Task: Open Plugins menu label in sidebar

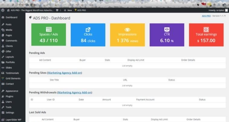Action: pos(9,96)
